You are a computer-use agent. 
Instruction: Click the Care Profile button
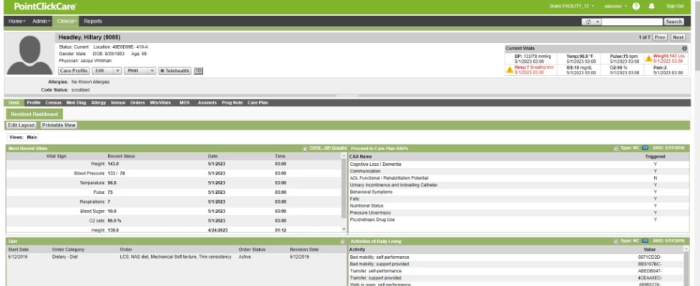point(74,71)
